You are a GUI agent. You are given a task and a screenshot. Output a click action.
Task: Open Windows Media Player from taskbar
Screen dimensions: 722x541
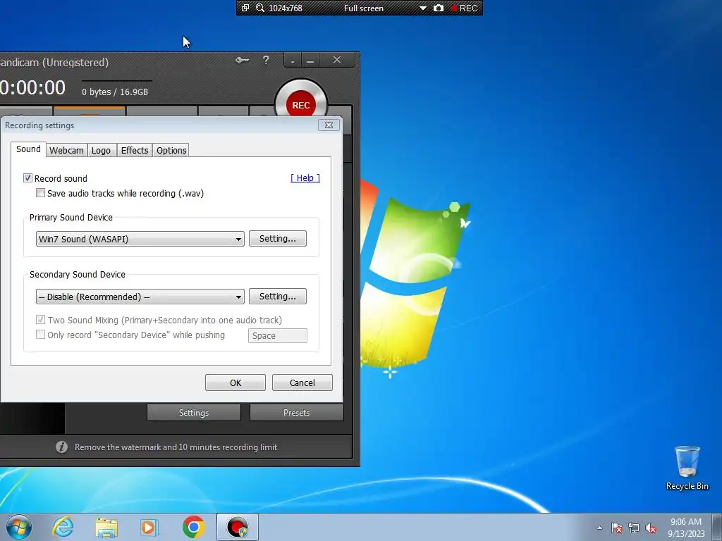149,527
